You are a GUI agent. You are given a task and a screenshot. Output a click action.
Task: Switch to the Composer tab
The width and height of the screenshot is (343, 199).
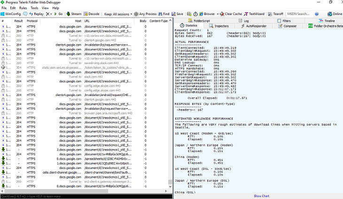pyautogui.click(x=287, y=26)
